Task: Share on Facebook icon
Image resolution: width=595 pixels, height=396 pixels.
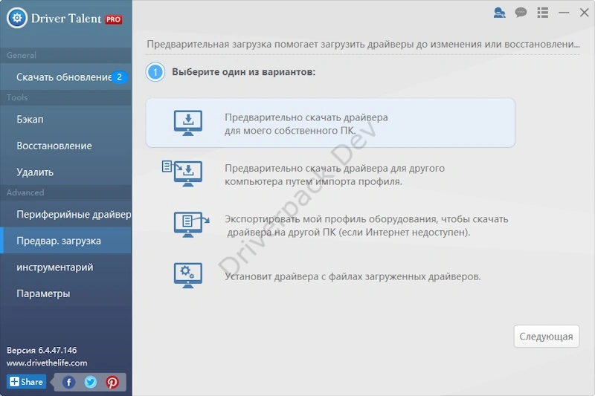Action: (68, 382)
